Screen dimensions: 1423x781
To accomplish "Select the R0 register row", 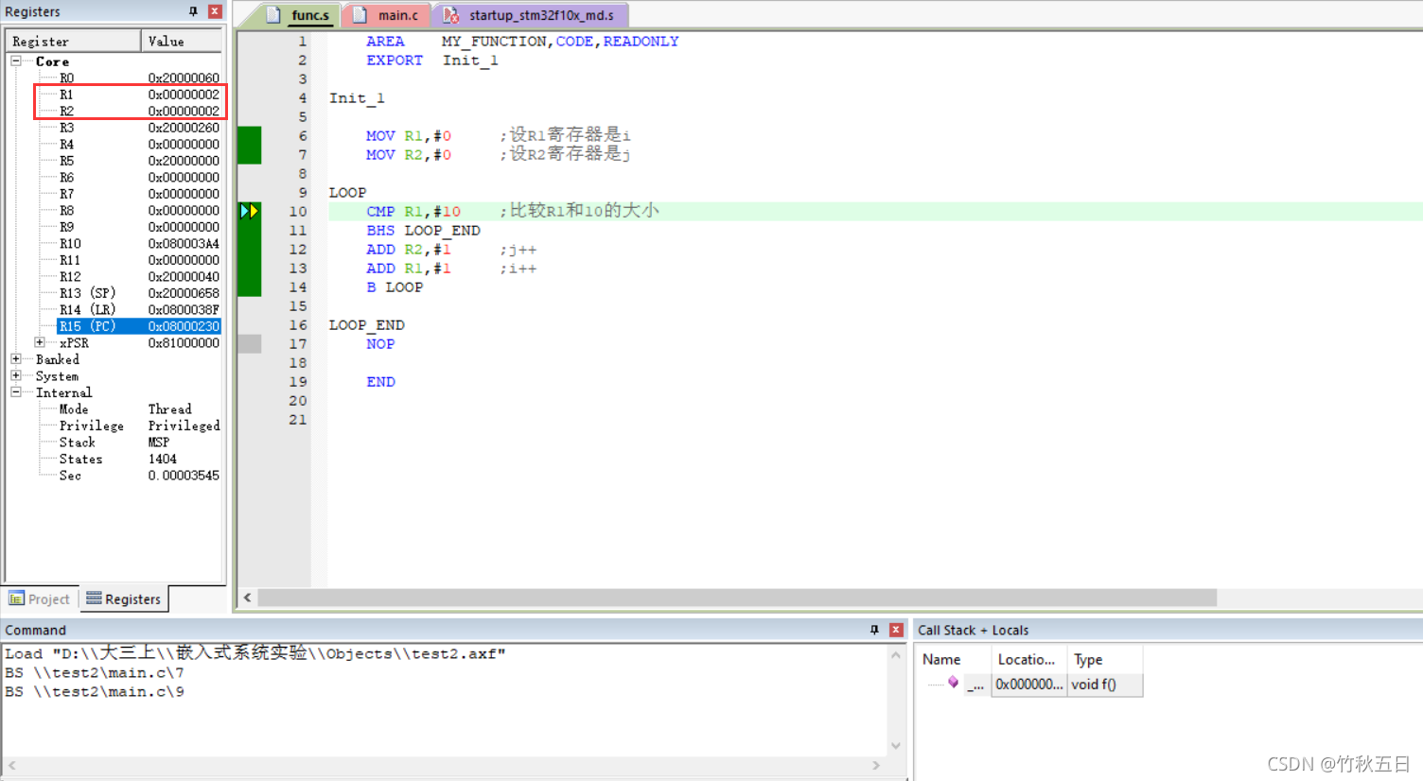I will click(x=139, y=78).
